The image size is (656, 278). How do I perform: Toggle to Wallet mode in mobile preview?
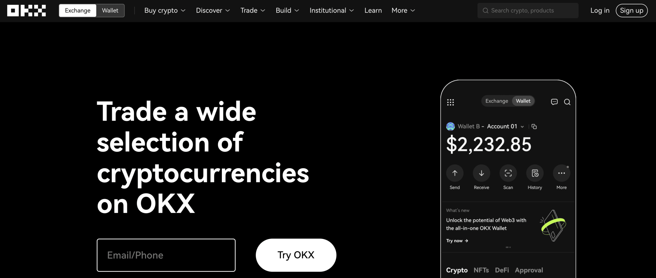coord(523,101)
